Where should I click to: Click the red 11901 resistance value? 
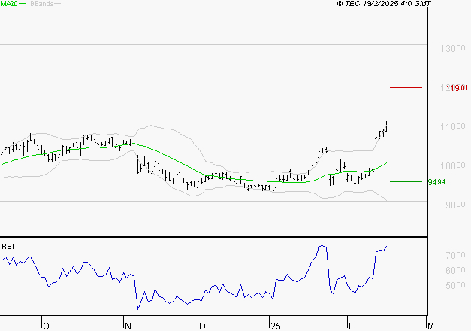457,88
